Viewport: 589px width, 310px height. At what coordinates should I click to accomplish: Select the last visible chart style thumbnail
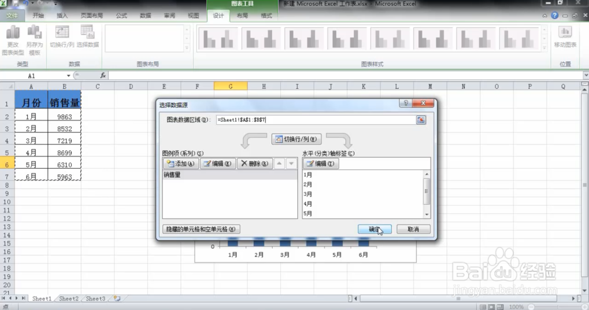(x=518, y=39)
